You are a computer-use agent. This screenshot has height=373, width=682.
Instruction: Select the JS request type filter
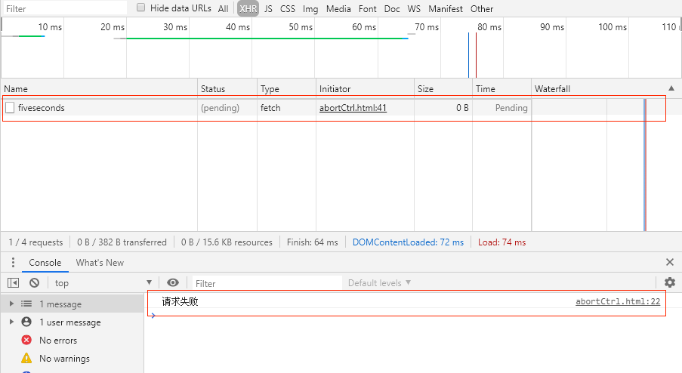tap(268, 9)
